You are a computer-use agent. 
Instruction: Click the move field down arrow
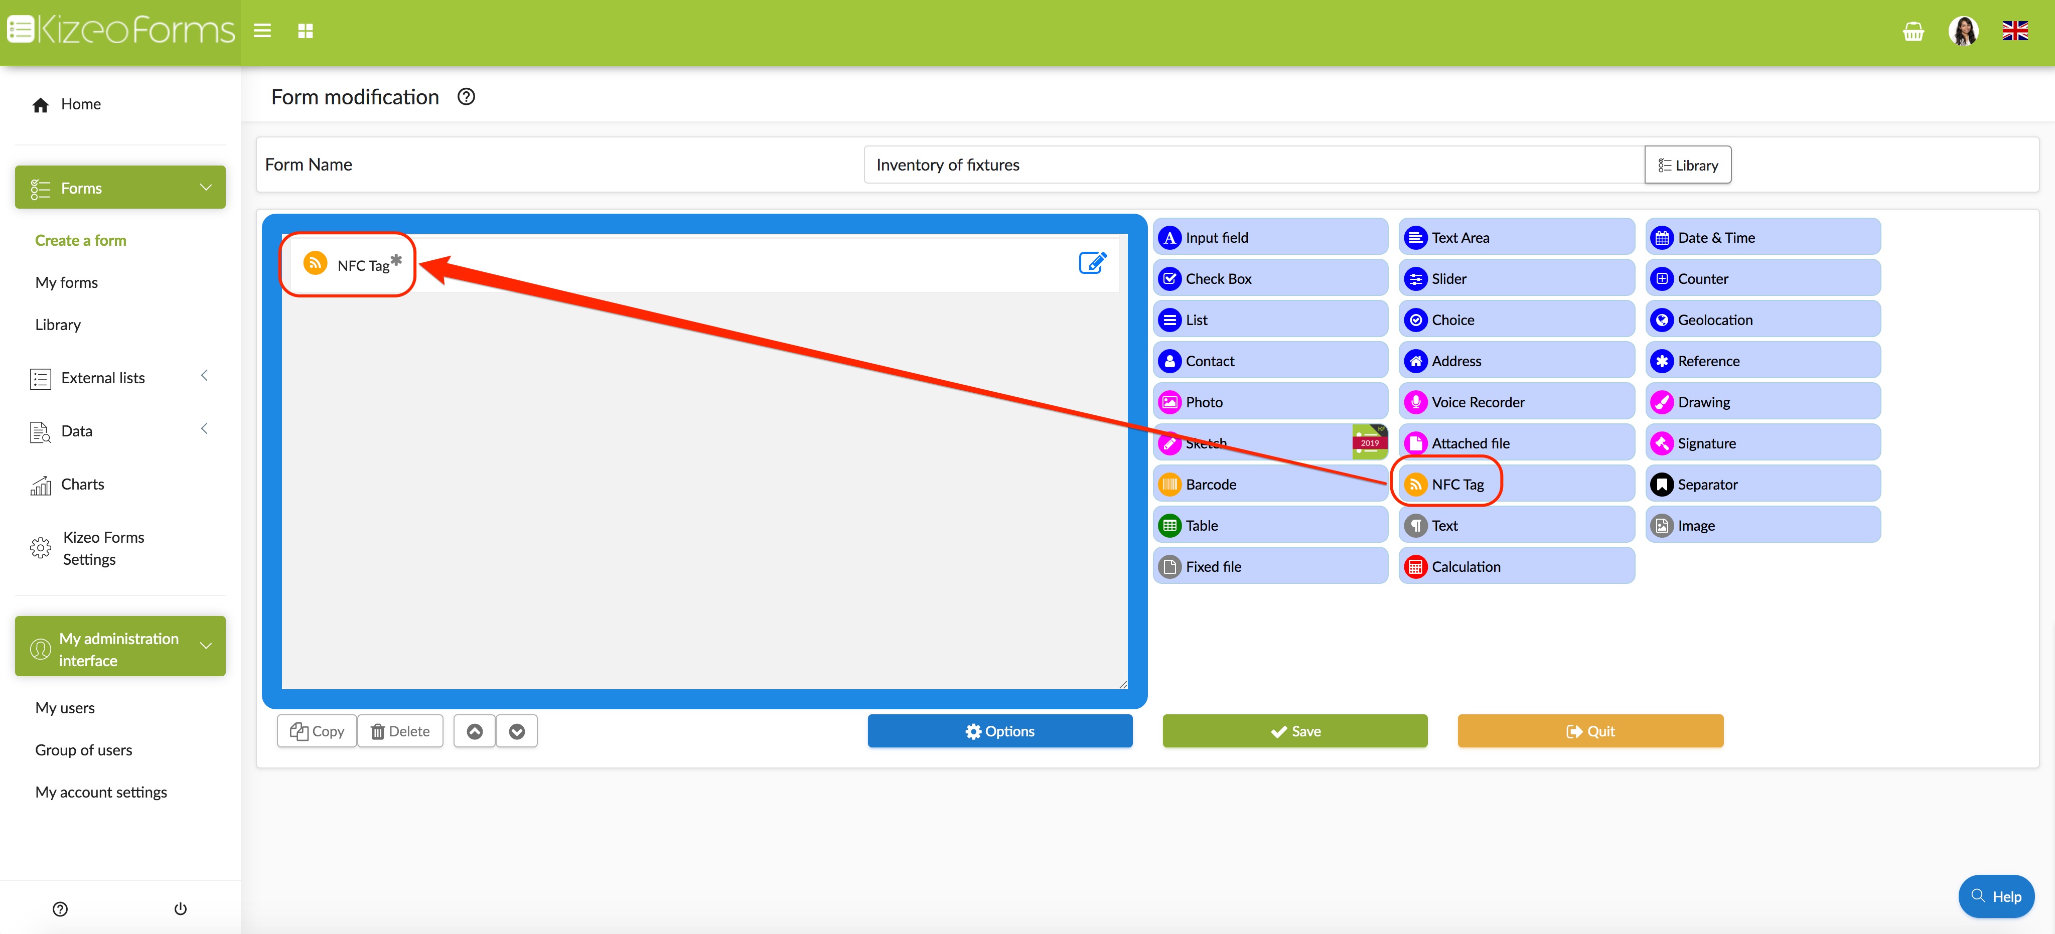(x=517, y=731)
